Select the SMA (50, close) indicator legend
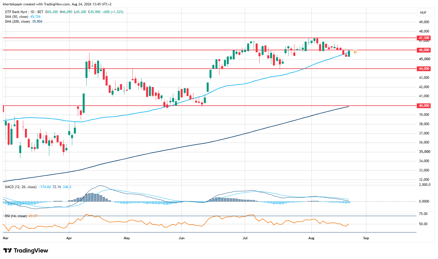438x259 pixels. click(17, 17)
